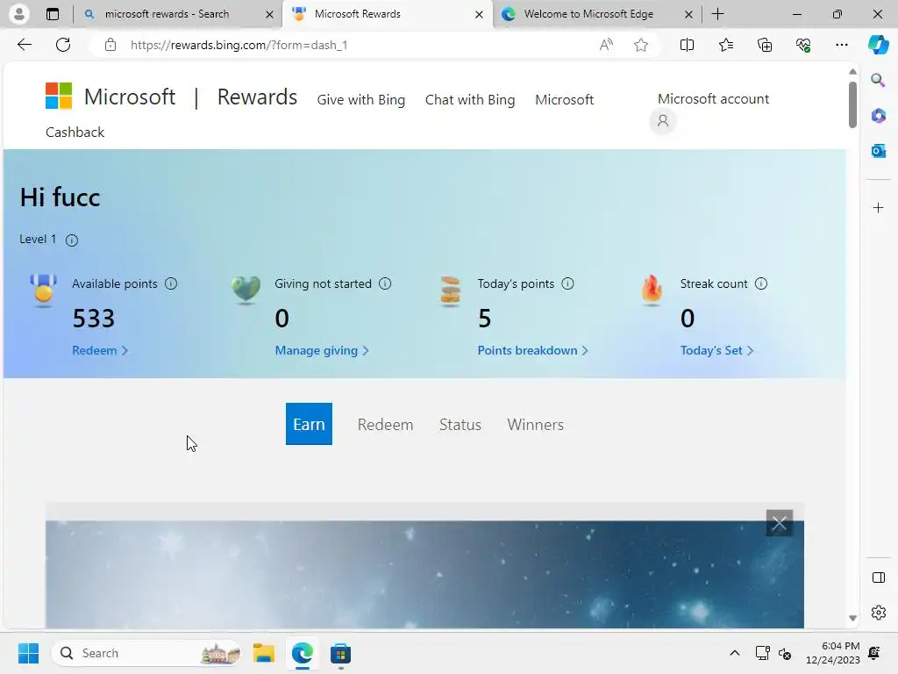Open Outlook sidebar icon

click(x=878, y=151)
